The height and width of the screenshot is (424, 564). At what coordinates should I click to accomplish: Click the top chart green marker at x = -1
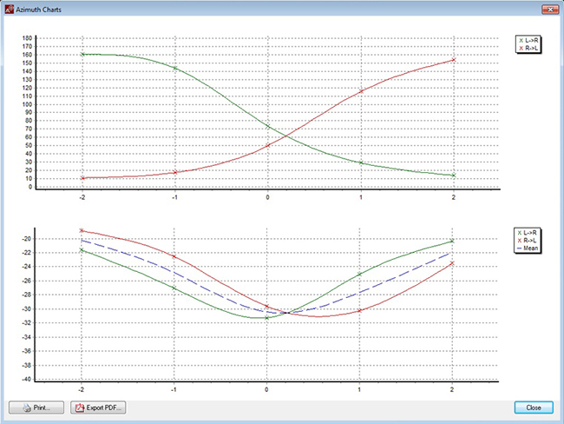point(175,68)
